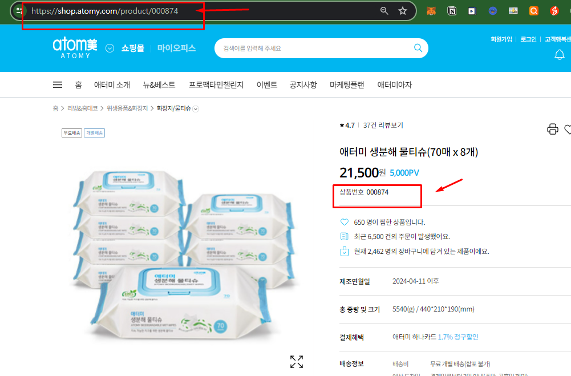571x376 pixels.
Task: Open the MetaMask fox extension
Action: 431,11
